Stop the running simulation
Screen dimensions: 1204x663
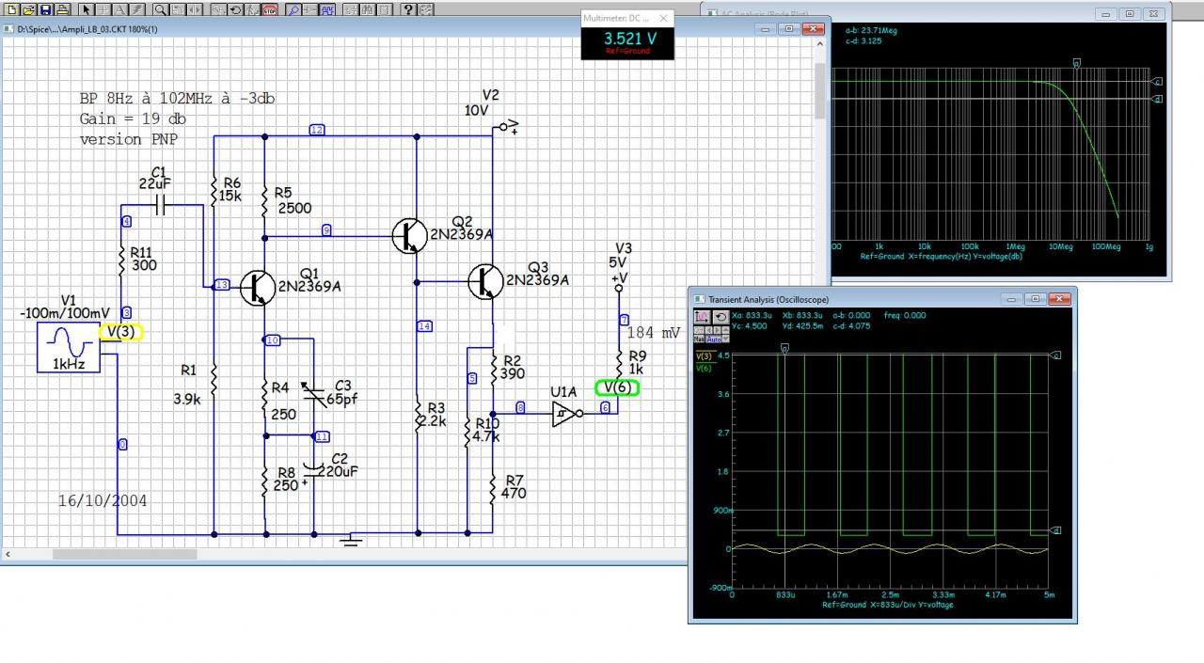[270, 9]
